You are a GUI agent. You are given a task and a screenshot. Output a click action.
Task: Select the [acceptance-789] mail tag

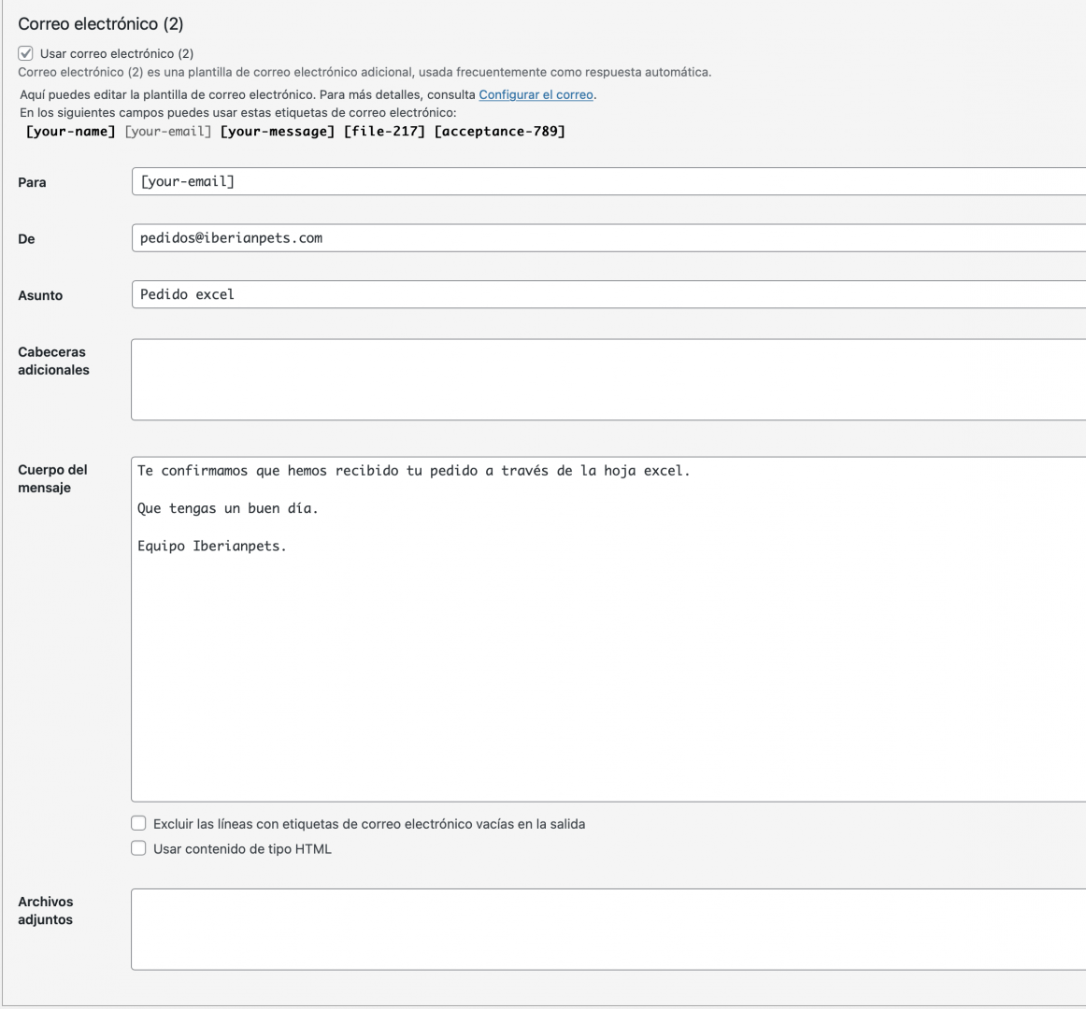click(x=499, y=132)
